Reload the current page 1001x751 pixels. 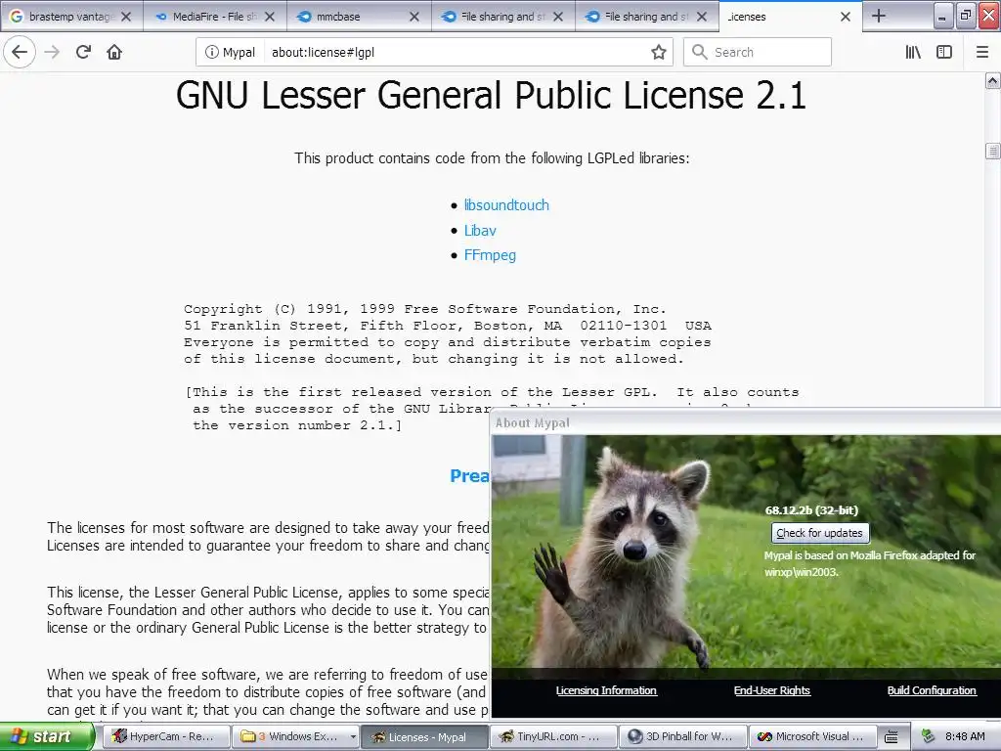(84, 52)
